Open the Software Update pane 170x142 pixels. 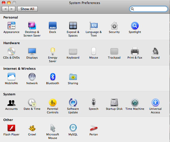click(73, 103)
